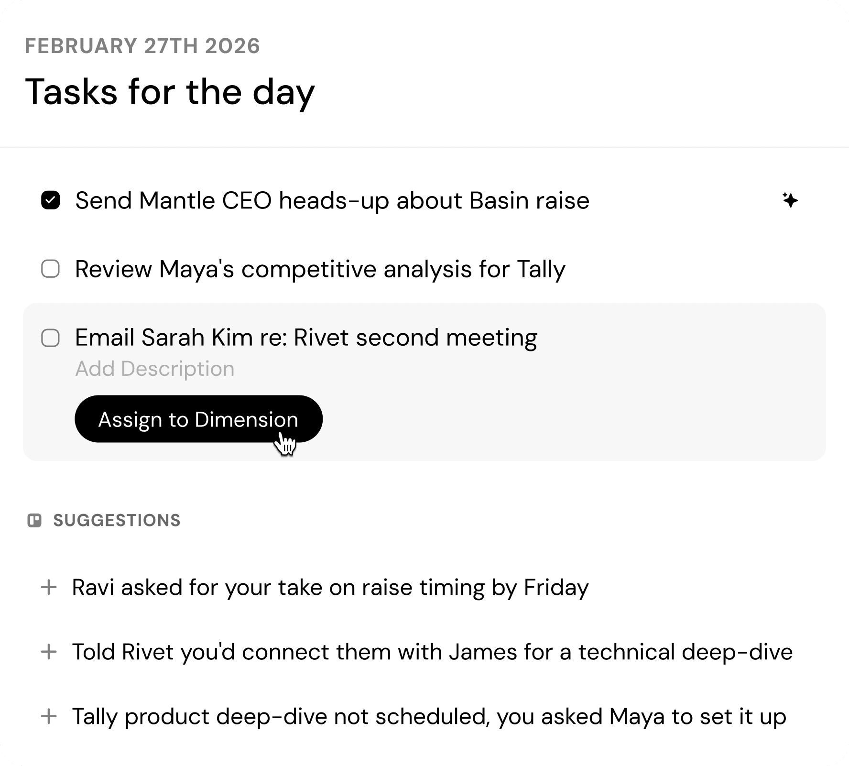
Task: Check off Review Maya's competitive analysis task
Action: click(51, 269)
